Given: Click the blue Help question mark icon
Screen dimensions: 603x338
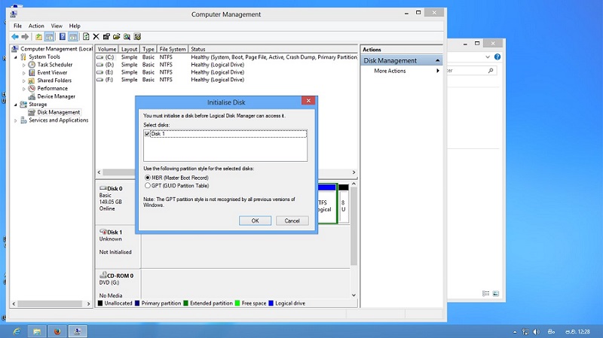Looking at the screenshot, I should click(63, 37).
